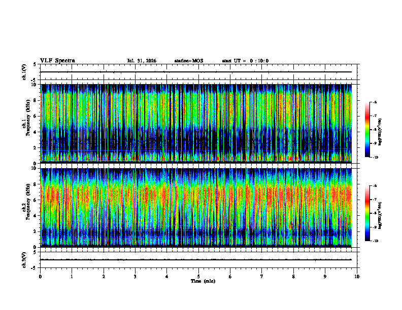This screenshot has width=402, height=310.
Task: Click the ch.1 frequency spectrogram panel
Action: 196,124
